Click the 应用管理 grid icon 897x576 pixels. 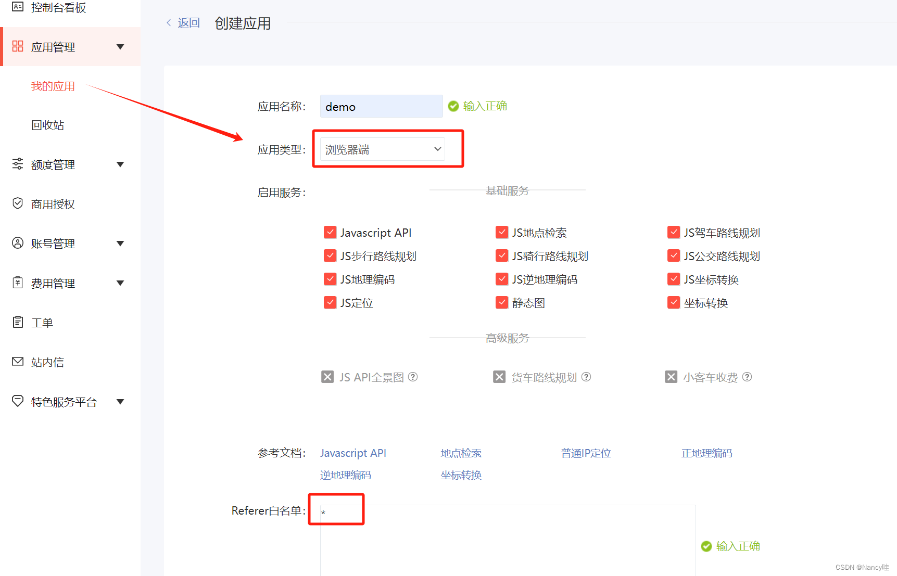(x=18, y=46)
